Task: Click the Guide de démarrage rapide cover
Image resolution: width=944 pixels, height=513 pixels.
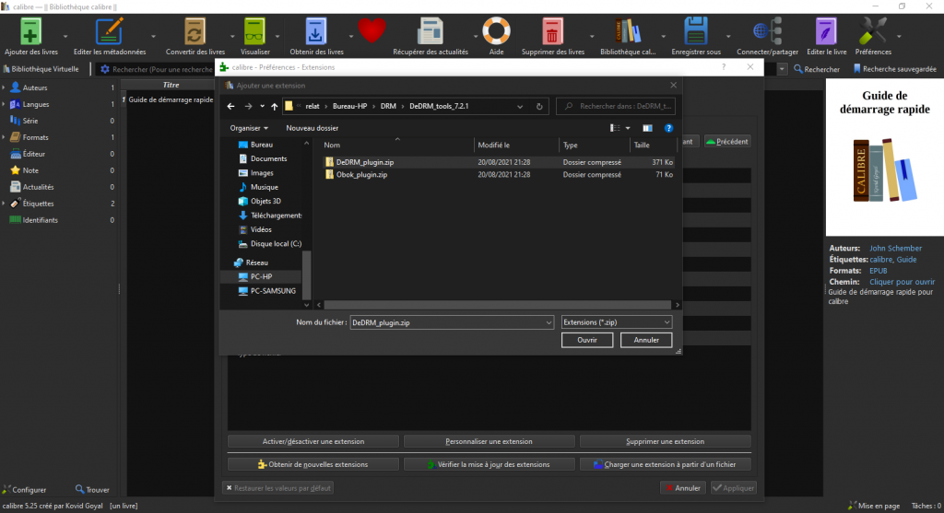Action: tap(884, 157)
